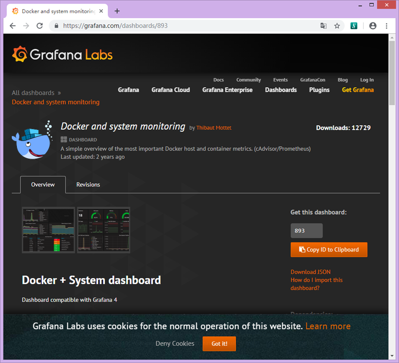
Task: Click the scrollbar down arrow
Action: (x=392, y=356)
